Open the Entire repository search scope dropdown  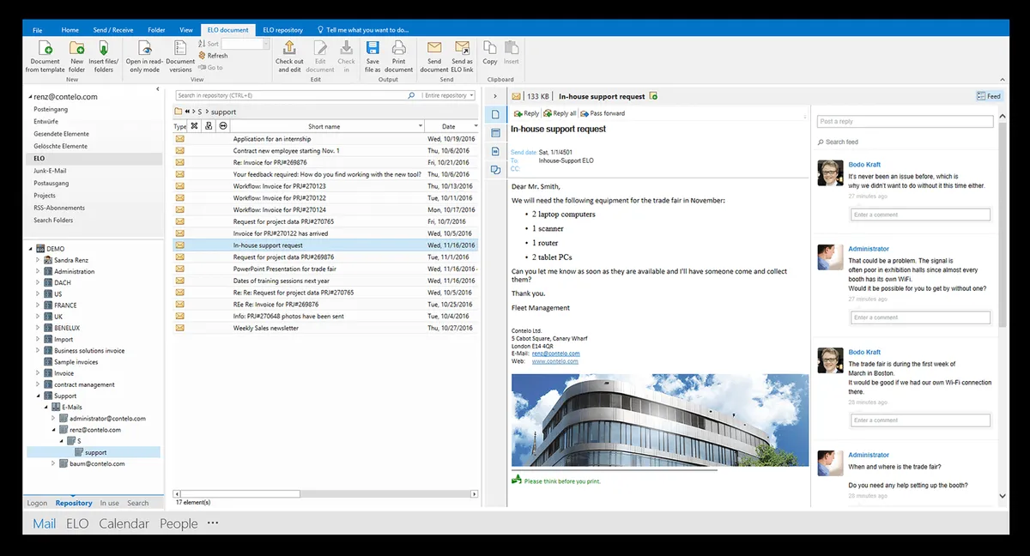coord(448,95)
